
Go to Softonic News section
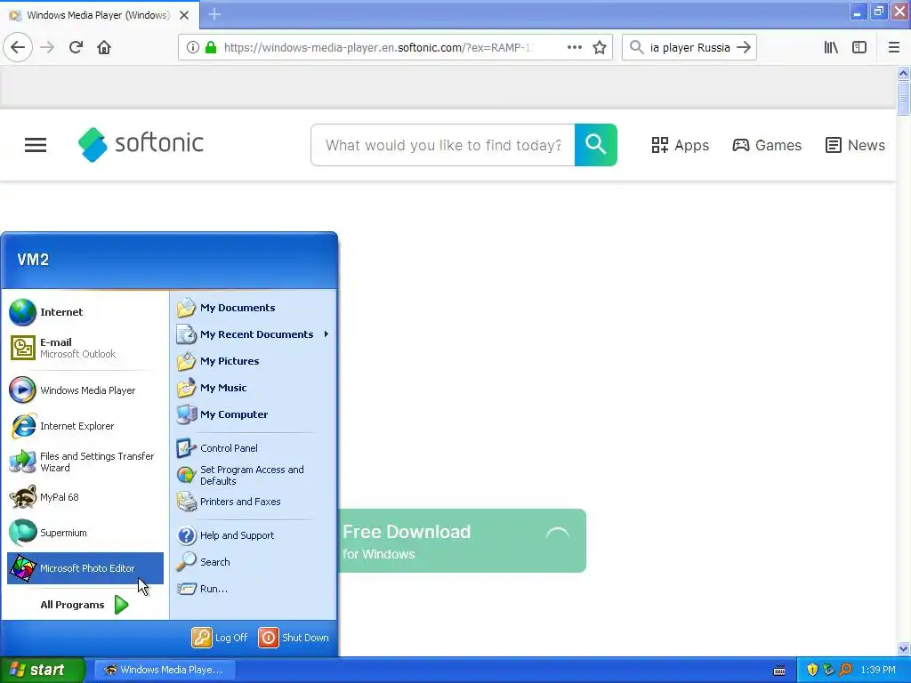point(855,145)
